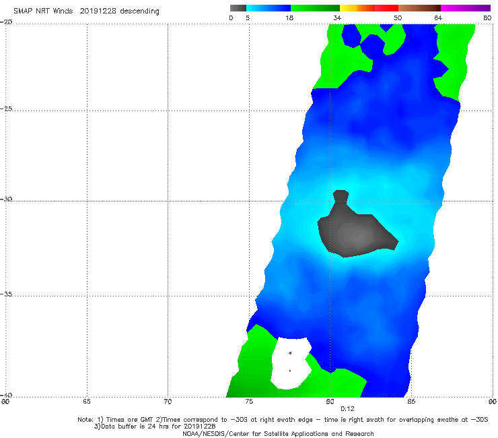The height and width of the screenshot is (438, 498).
Task: Click the 65 longitude axis label
Action: coord(87,402)
